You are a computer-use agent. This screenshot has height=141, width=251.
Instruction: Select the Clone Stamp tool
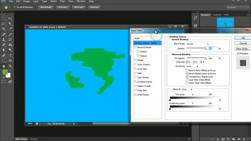coord(4,40)
